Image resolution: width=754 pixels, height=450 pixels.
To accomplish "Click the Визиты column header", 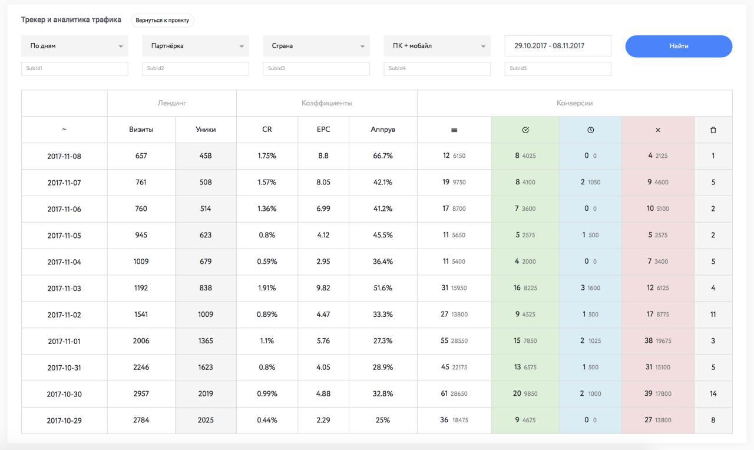I will click(x=141, y=130).
